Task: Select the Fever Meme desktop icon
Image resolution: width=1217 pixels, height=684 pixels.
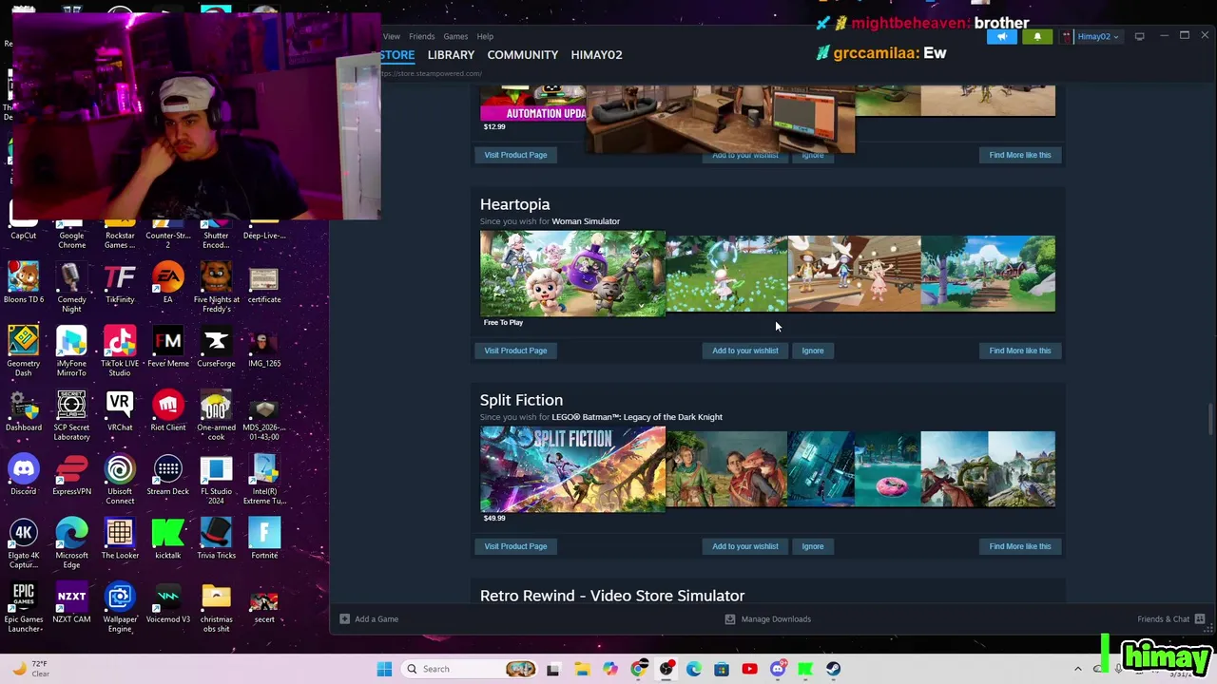Action: (x=168, y=348)
